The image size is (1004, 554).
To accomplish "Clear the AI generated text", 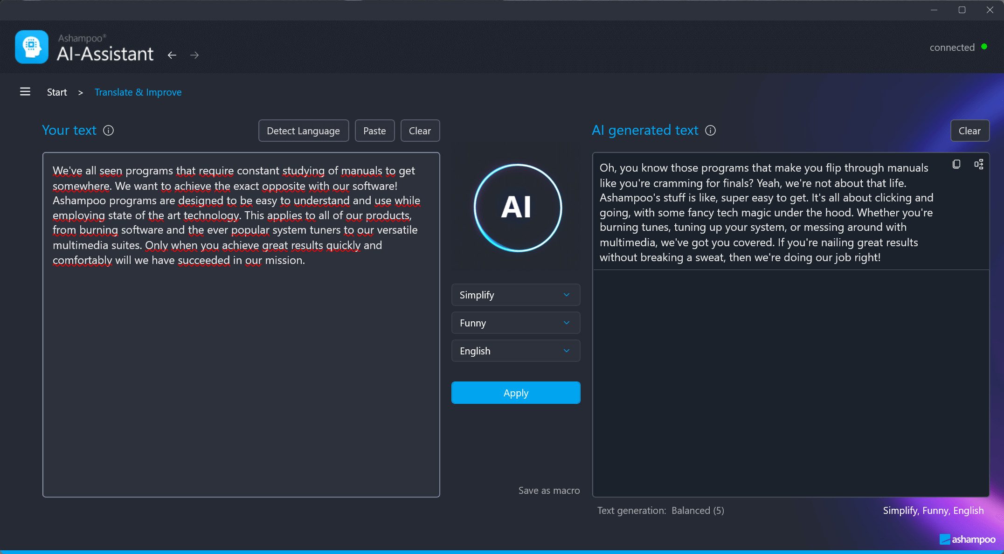I will click(x=969, y=131).
